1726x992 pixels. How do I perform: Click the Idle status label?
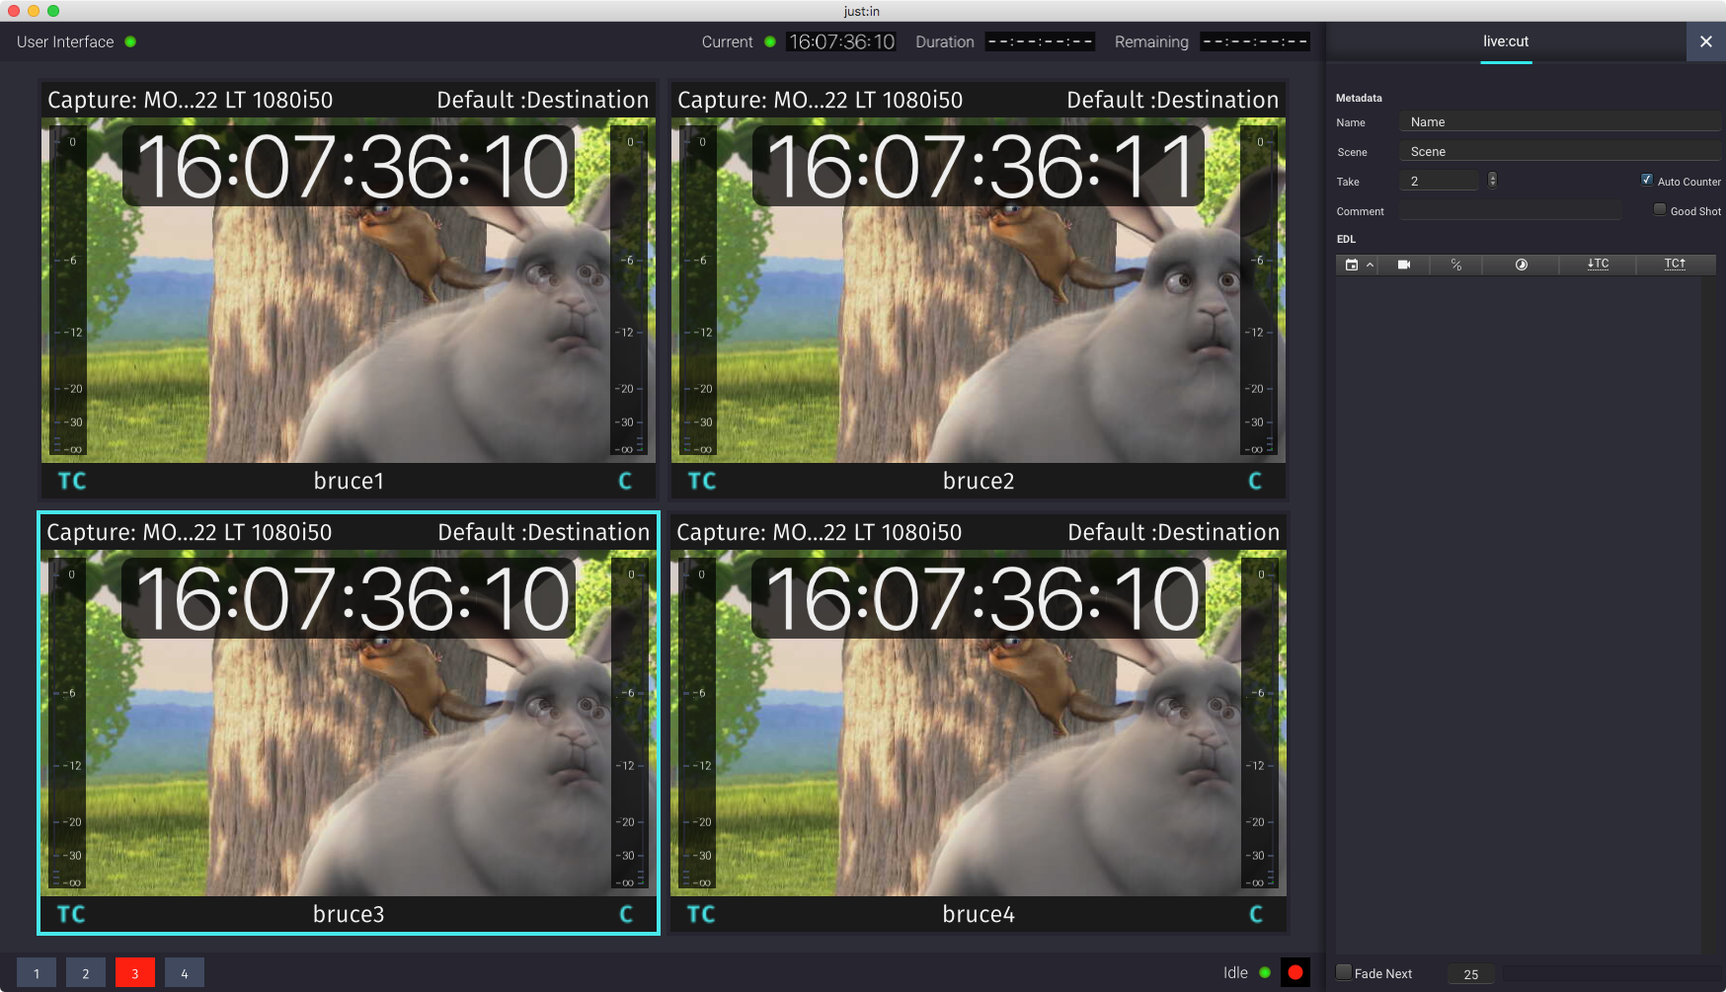click(1235, 972)
